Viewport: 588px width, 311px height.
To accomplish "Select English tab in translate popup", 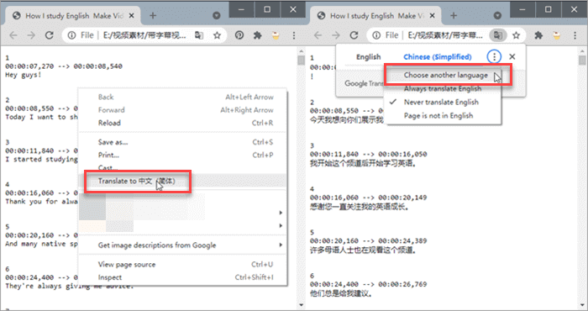I will point(368,57).
